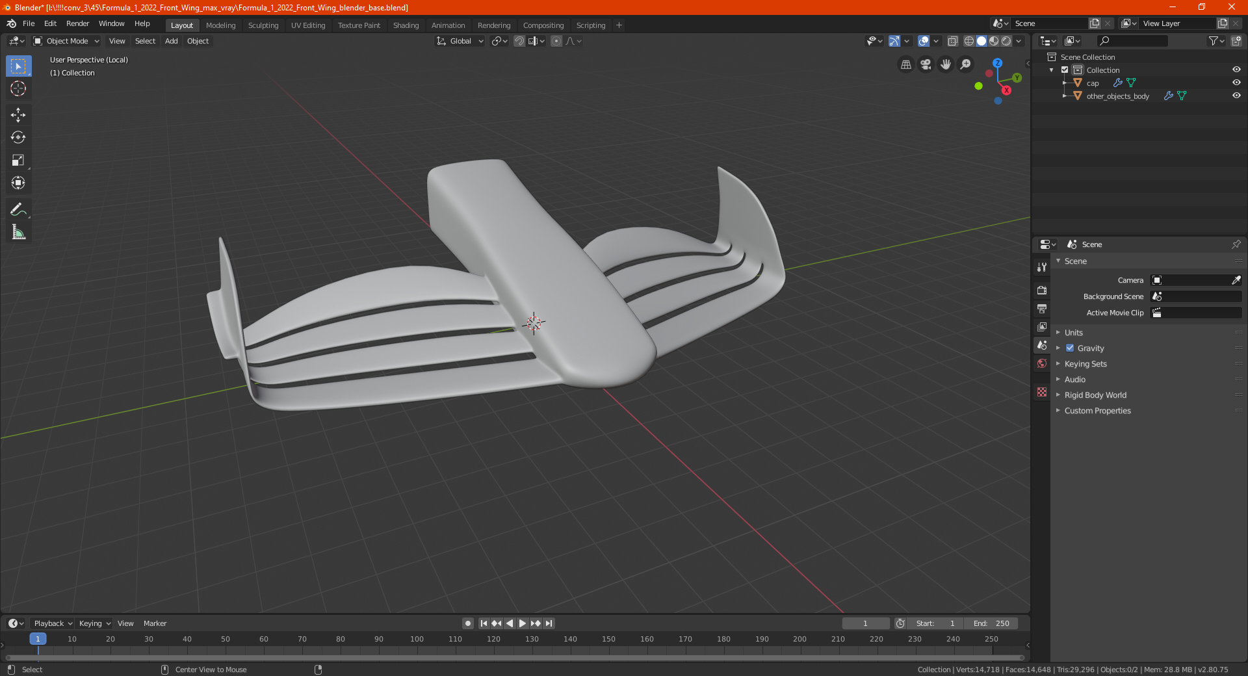Click mesh data icon on other_objects_body row
This screenshot has height=676, width=1248.
[1182, 96]
